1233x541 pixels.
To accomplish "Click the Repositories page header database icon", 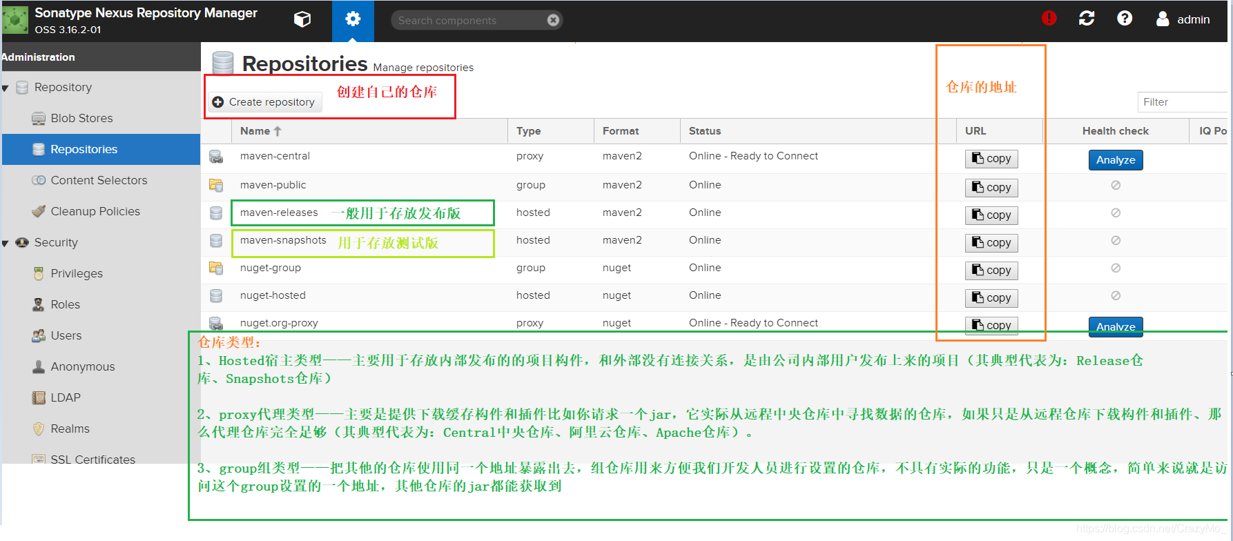I will 222,63.
